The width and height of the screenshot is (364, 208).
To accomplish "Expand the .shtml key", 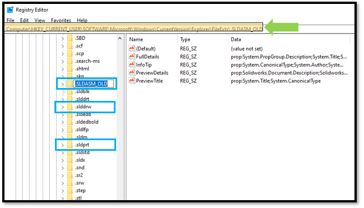I will point(63,69).
